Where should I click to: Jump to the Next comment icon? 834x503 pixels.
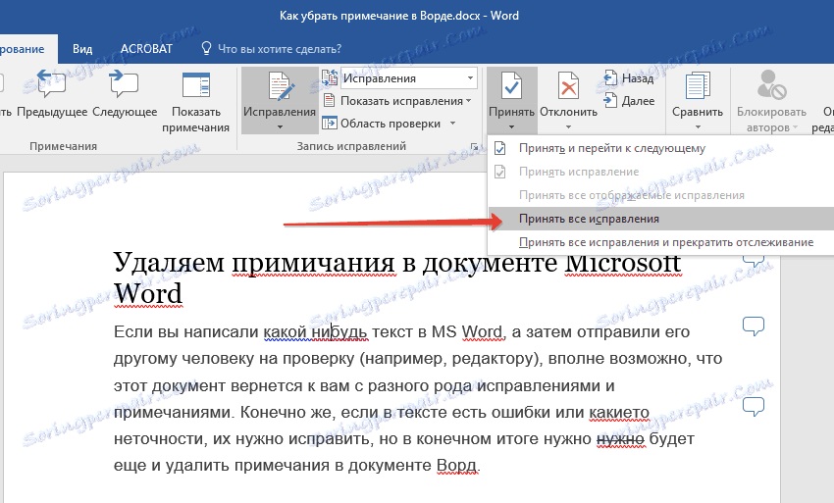124,85
